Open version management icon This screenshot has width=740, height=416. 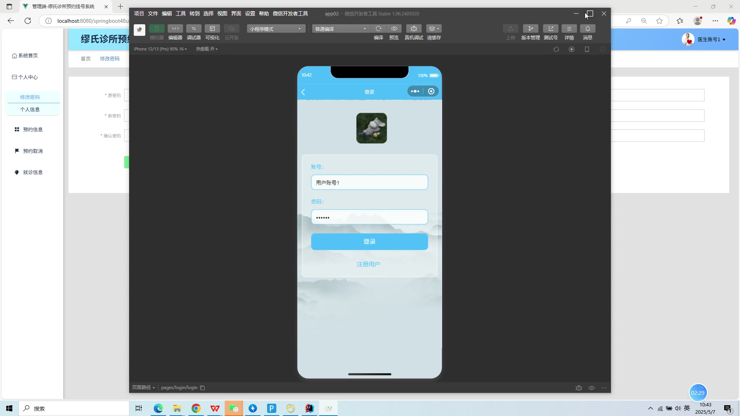[x=530, y=29]
